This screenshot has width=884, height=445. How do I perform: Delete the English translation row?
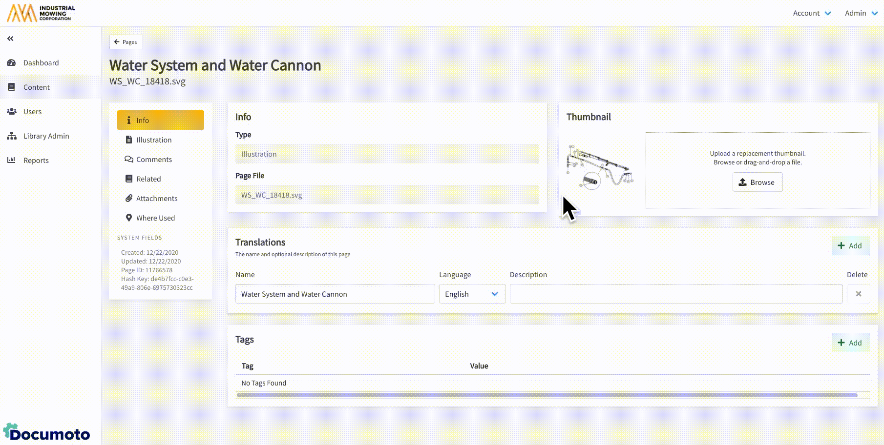tap(858, 294)
